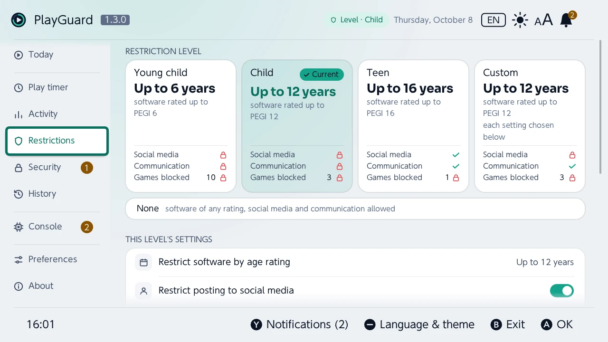The image size is (608, 342).
Task: Toggle the brightness sun icon
Action: 520,20
